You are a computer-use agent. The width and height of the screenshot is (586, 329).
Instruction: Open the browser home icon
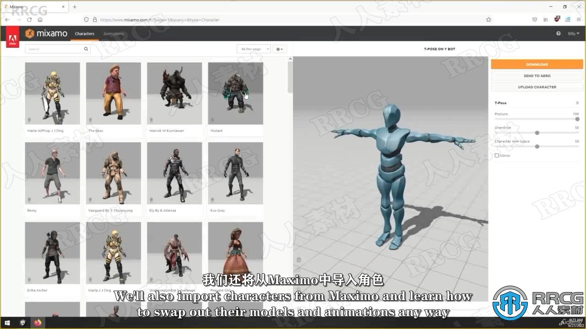40,20
